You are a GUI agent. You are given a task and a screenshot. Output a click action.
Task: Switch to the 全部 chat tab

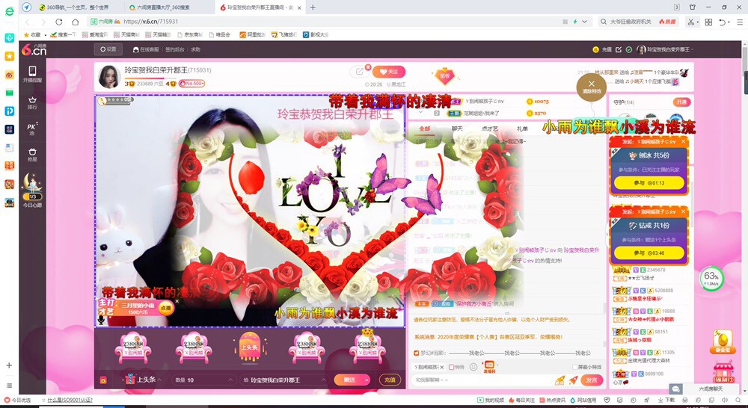(424, 129)
